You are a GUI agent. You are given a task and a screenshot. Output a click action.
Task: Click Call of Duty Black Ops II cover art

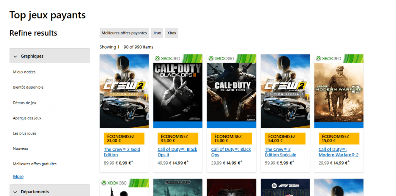[x=178, y=91]
